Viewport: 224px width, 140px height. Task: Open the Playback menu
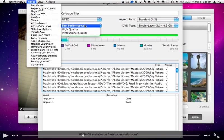tap(50, 2)
